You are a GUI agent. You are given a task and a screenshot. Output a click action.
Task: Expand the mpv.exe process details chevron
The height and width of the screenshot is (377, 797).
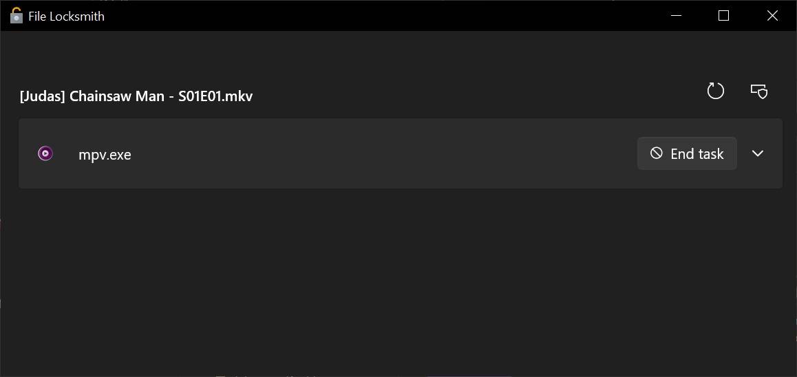point(758,153)
